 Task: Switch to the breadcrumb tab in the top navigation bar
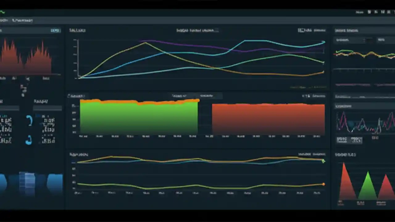tap(22, 20)
